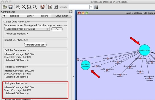Open search options icon next to search box
Image resolution: width=155 pixels, height=100 pixels.
click(96, 7)
